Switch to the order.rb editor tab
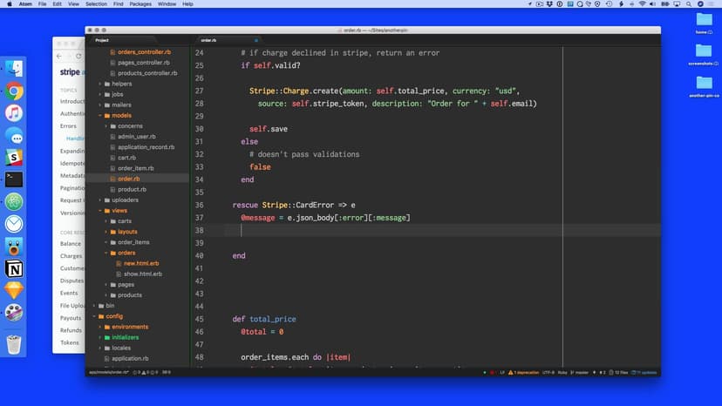This screenshot has height=406, width=722. (x=209, y=40)
